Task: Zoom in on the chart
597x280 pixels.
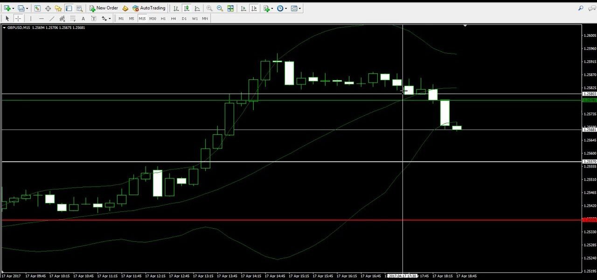Action: point(209,8)
